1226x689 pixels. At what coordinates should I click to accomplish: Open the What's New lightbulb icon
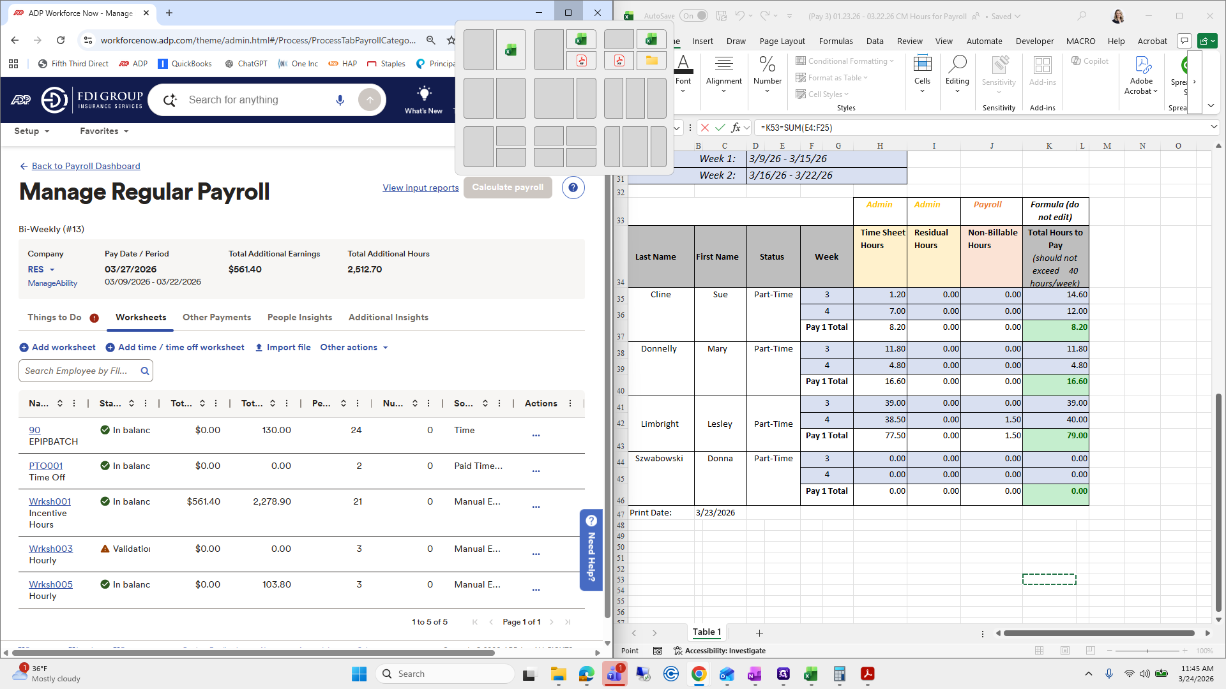pyautogui.click(x=423, y=94)
